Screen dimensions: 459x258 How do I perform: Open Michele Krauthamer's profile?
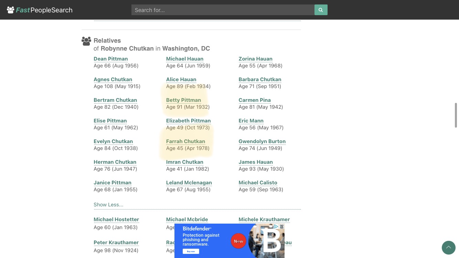coord(264,219)
